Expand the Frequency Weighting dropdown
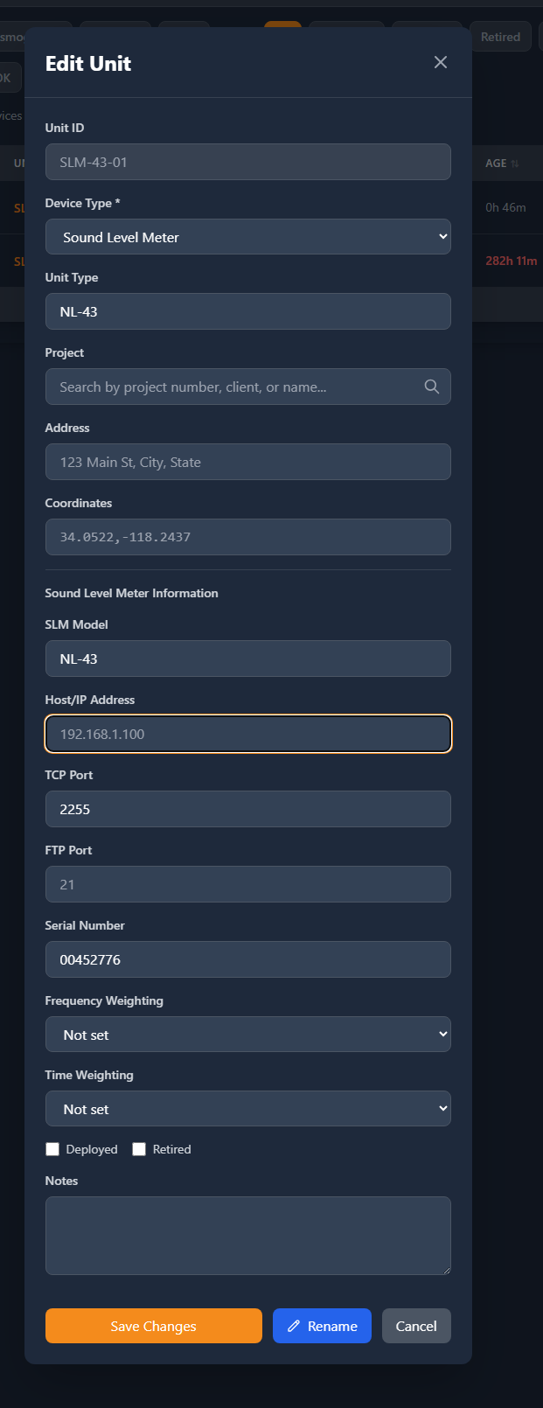The image size is (543, 1408). click(x=247, y=1035)
